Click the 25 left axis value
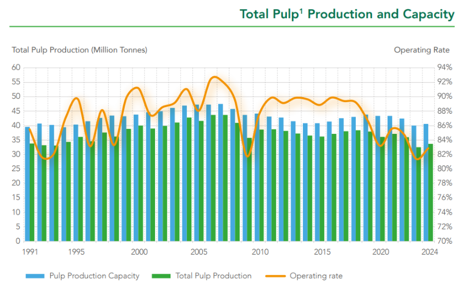469x282 pixels. click(16, 168)
